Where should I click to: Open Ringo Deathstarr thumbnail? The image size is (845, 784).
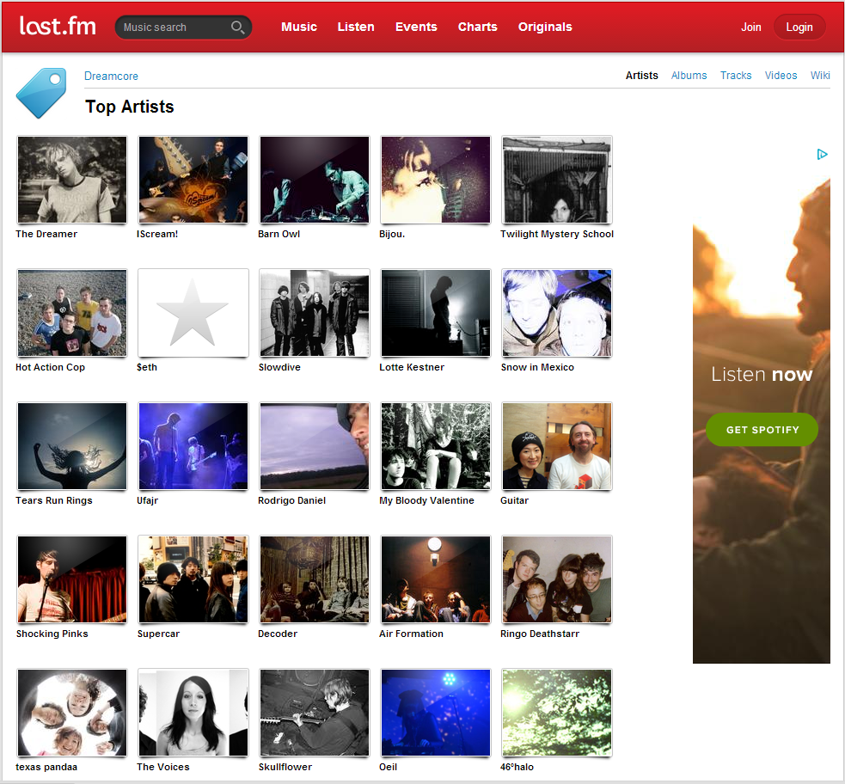(557, 579)
